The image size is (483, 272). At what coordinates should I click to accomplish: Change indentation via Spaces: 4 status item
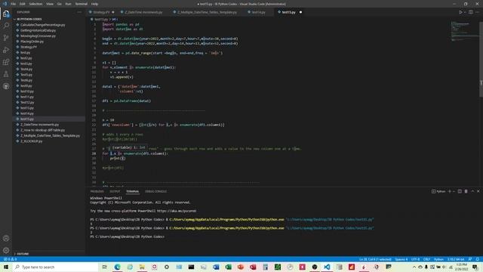point(401,259)
